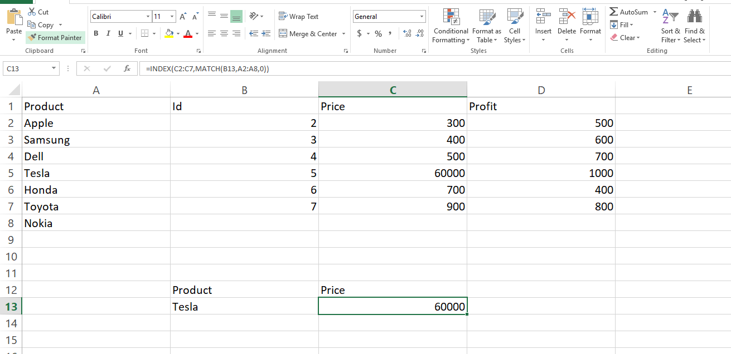Toggle bold formatting
The height and width of the screenshot is (354, 731).
coord(95,34)
